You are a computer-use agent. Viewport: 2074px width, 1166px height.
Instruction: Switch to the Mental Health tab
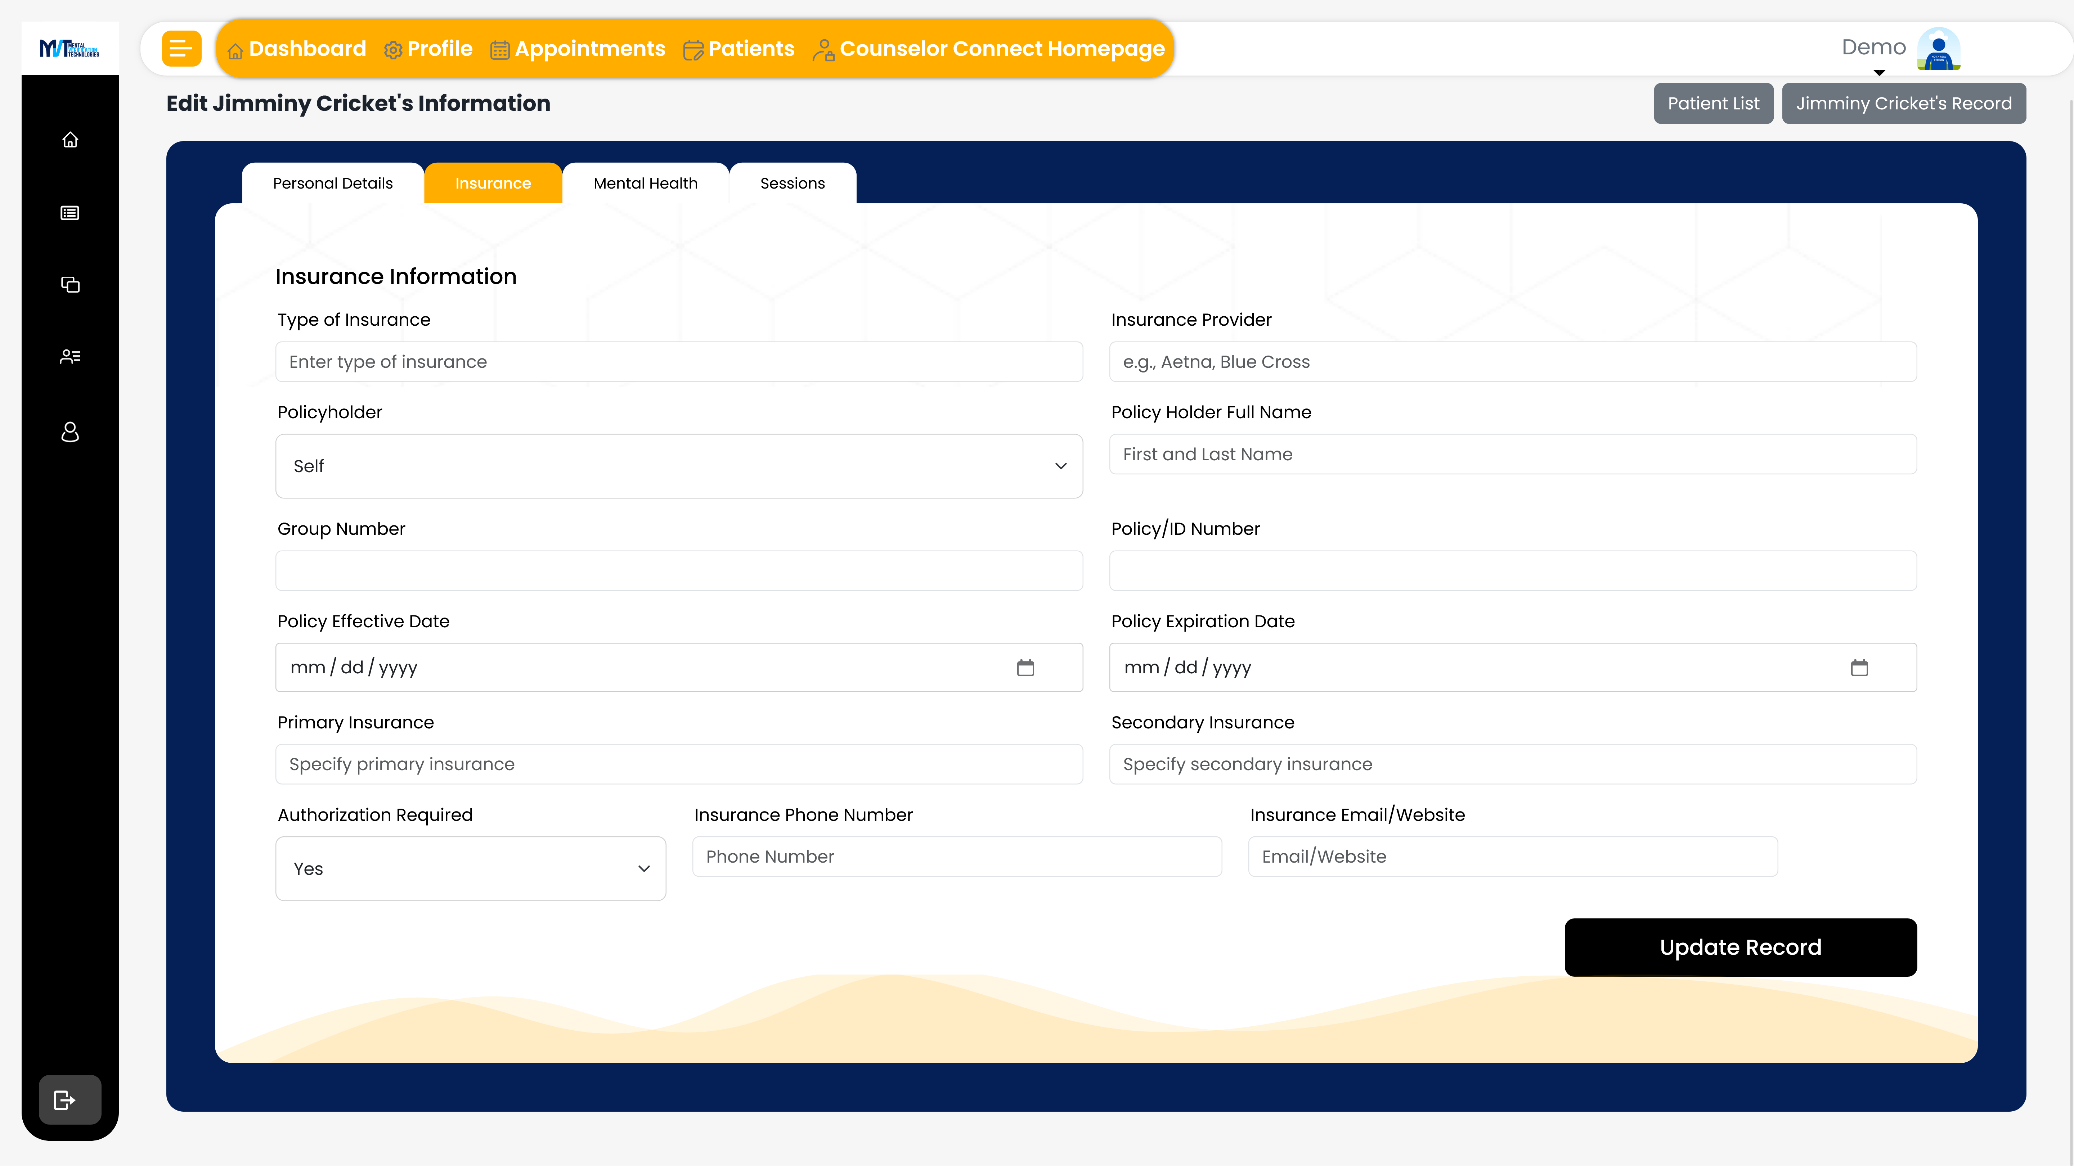pyautogui.click(x=646, y=184)
